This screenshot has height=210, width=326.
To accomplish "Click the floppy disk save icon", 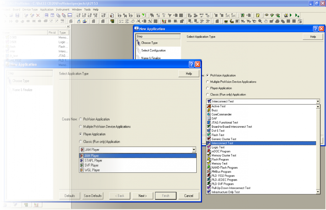I will 17,15.
